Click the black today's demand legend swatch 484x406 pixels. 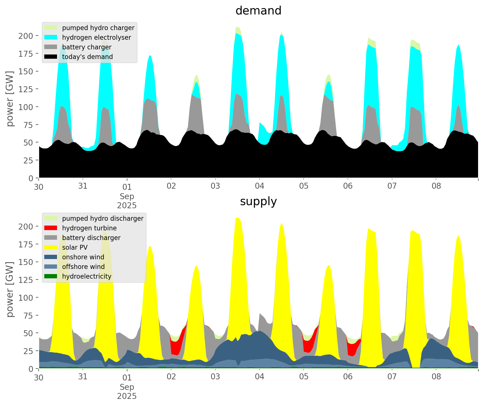51,57
